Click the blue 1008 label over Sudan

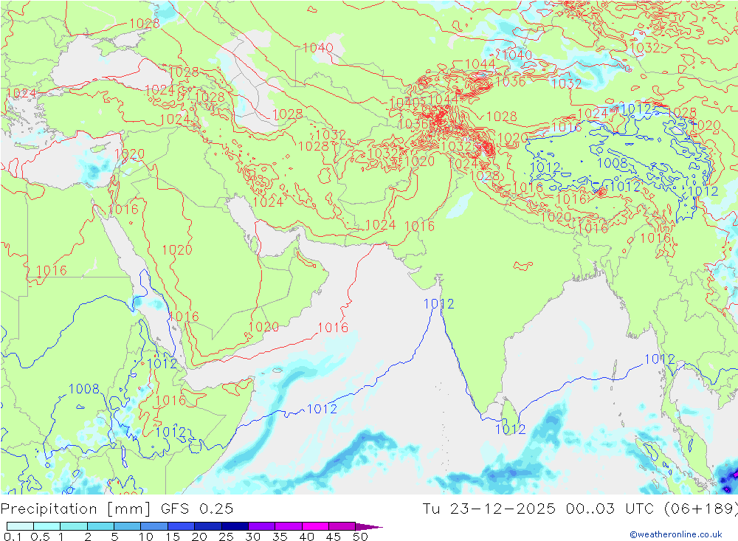tap(84, 389)
